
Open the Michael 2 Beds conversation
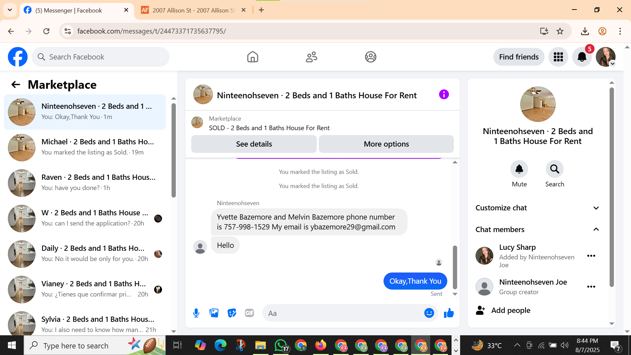tap(85, 148)
